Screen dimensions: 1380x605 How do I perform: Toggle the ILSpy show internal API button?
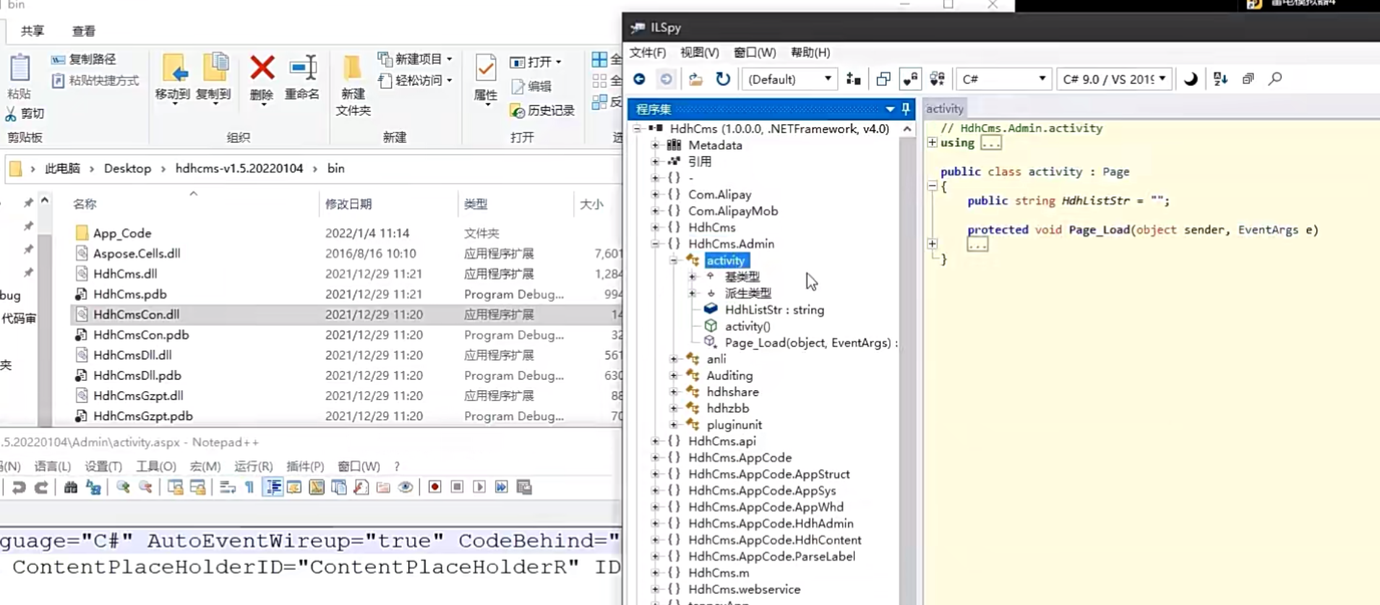coord(910,79)
